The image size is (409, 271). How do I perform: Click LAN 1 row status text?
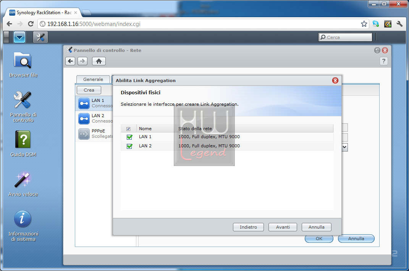209,137
